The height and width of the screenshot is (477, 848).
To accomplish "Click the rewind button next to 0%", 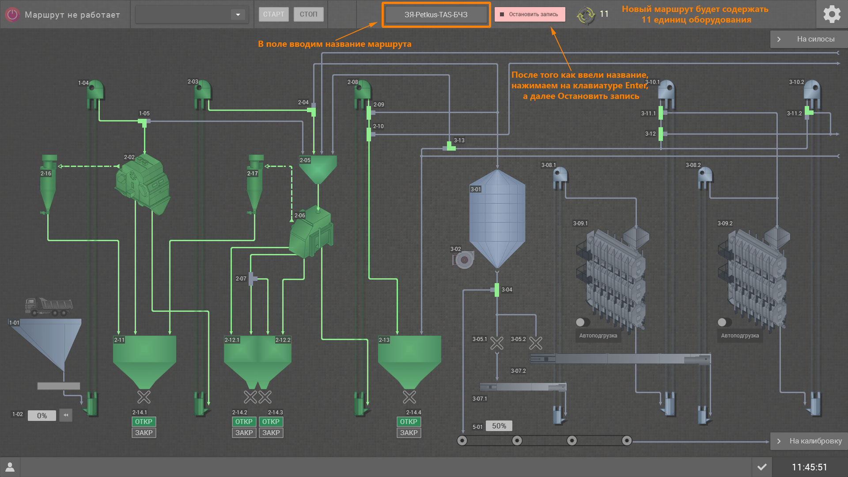I will 66,415.
